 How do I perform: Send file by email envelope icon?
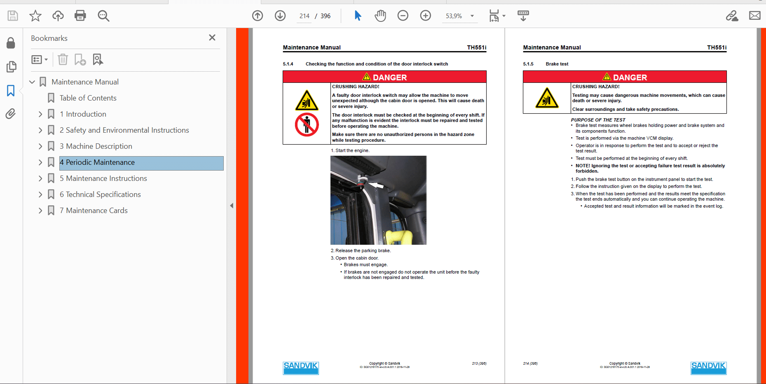pos(755,16)
